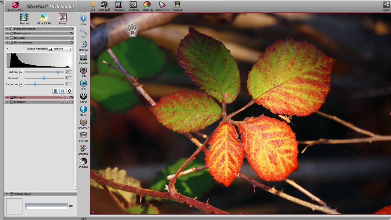Image resolution: width=391 pixels, height=220 pixels.
Task: Toggle the Histogram row checkmark
Action: tap(63, 97)
